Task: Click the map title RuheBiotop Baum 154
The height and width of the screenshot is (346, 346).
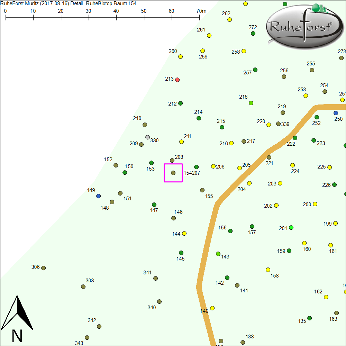Action: pyautogui.click(x=111, y=3)
